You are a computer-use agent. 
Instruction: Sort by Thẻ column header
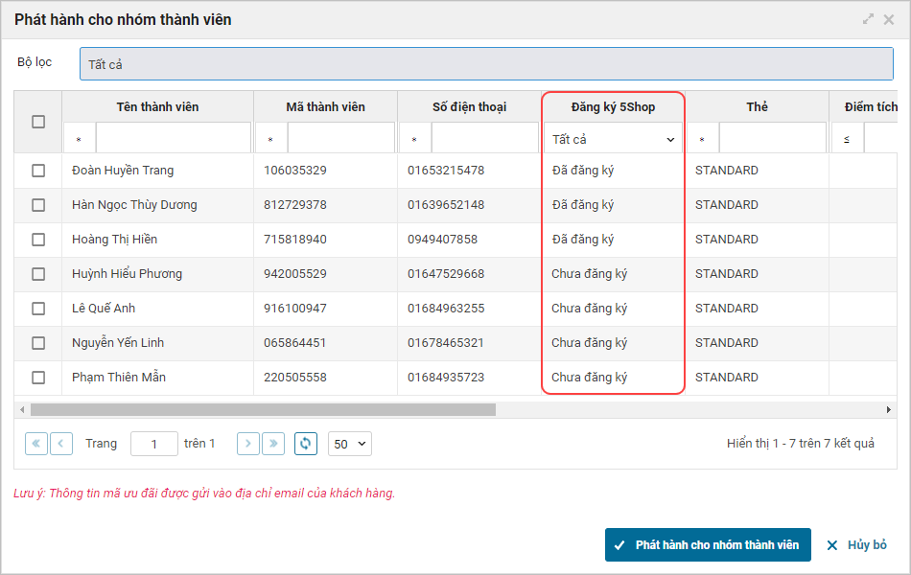[757, 107]
